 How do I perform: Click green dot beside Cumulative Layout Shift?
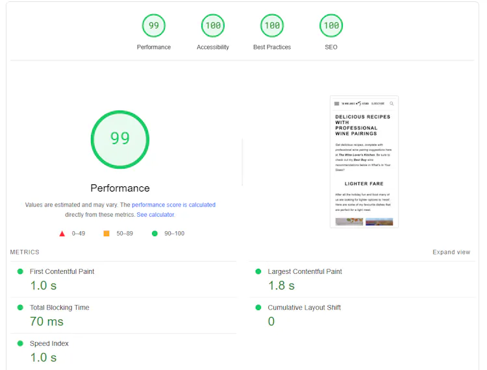[258, 308]
